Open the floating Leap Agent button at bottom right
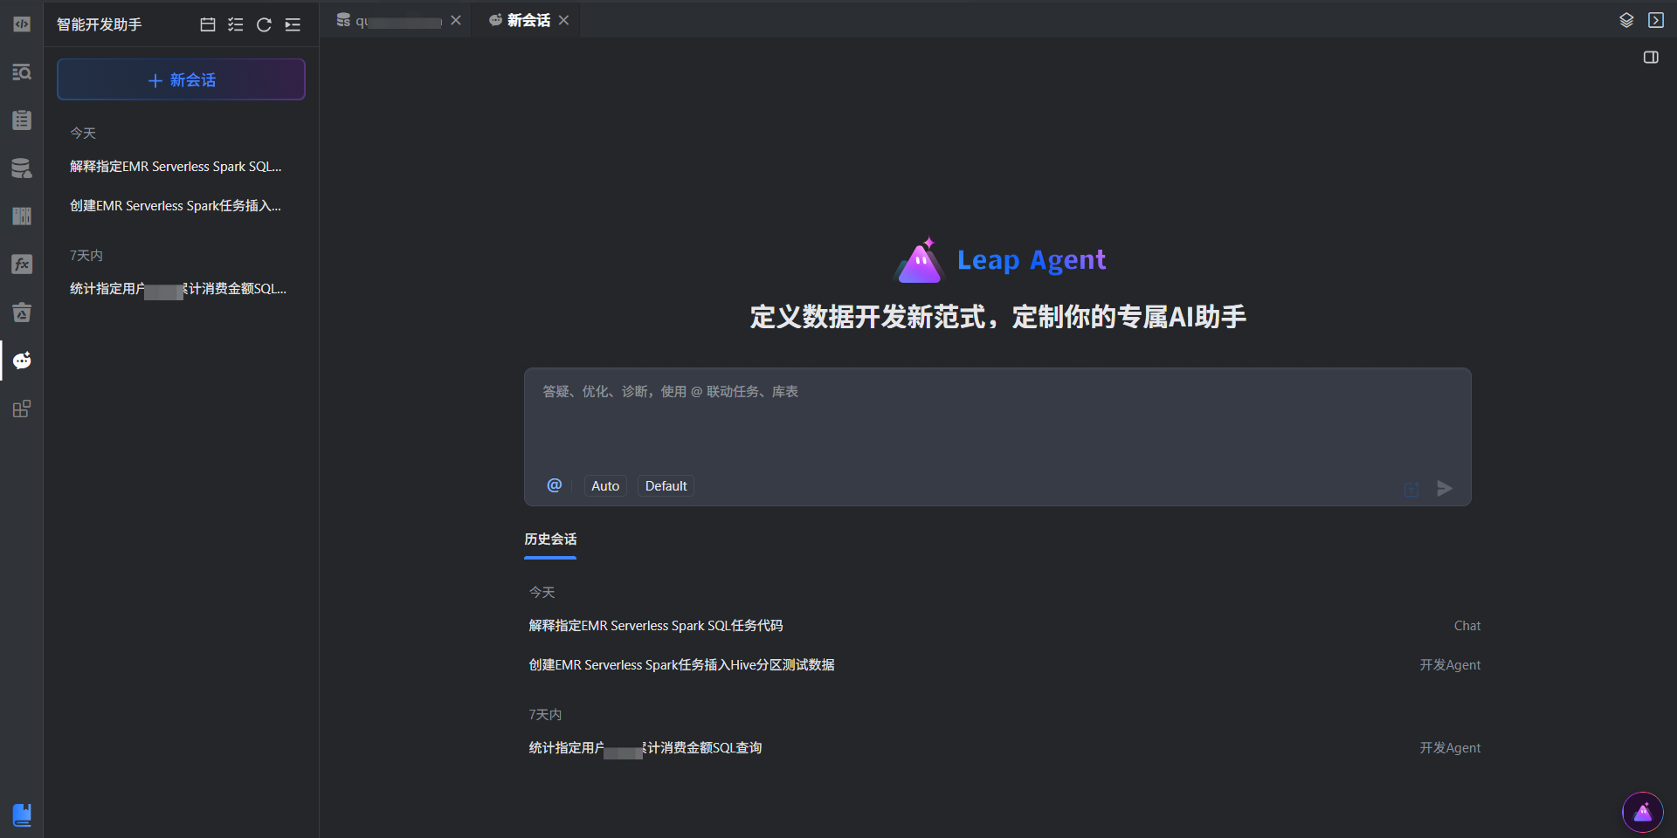The width and height of the screenshot is (1677, 838). [1643, 813]
